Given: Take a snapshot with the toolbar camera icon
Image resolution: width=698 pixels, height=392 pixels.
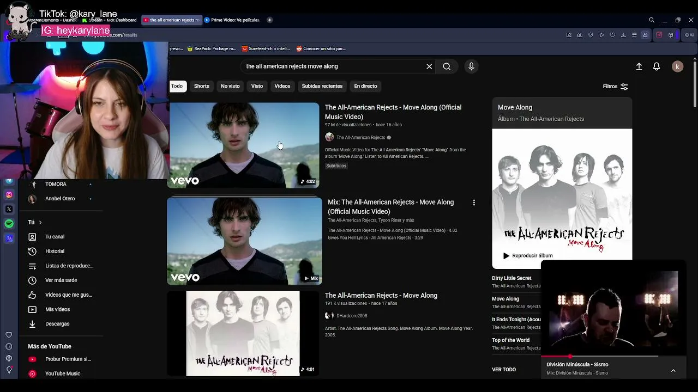Looking at the screenshot, I should [x=580, y=35].
